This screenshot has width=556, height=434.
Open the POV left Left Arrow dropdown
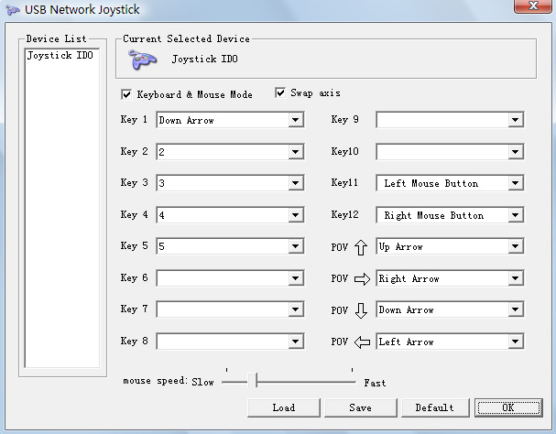pyautogui.click(x=516, y=342)
